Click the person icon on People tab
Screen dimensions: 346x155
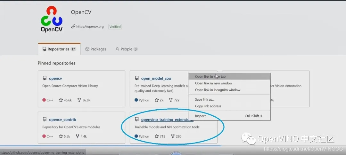[x=117, y=49]
